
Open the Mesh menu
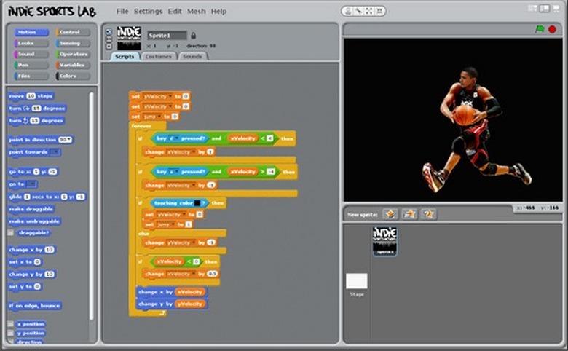(197, 12)
